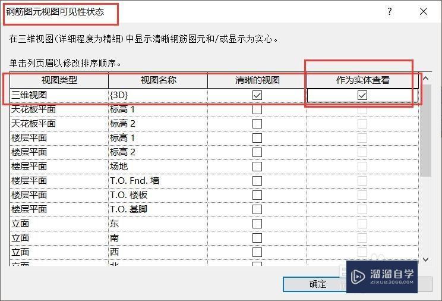
Task: Enable 清晰的视图 for 立面 东
Action: point(257,224)
